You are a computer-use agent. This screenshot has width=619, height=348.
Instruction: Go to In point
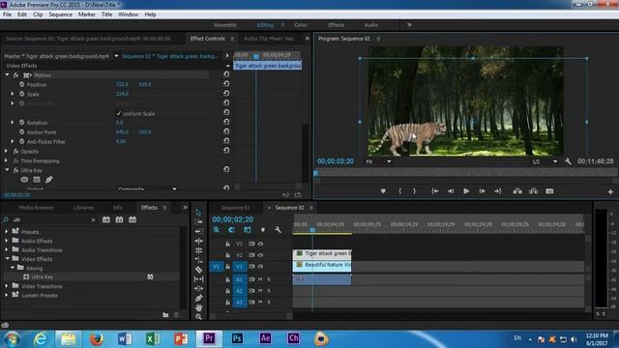[434, 191]
